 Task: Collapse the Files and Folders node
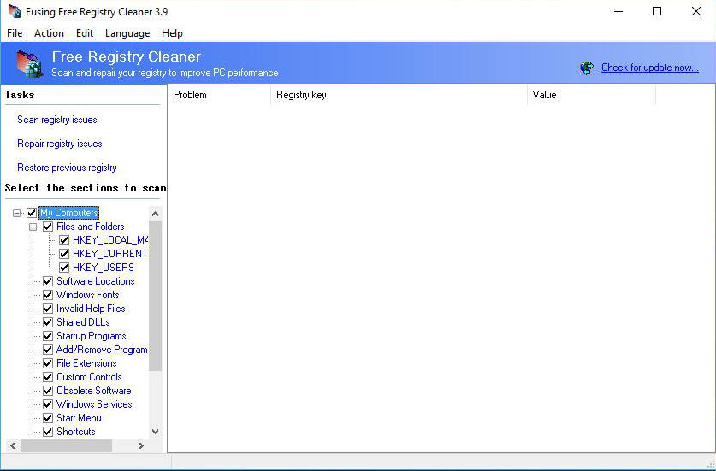33,227
